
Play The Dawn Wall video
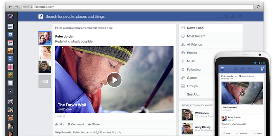[x=114, y=80]
